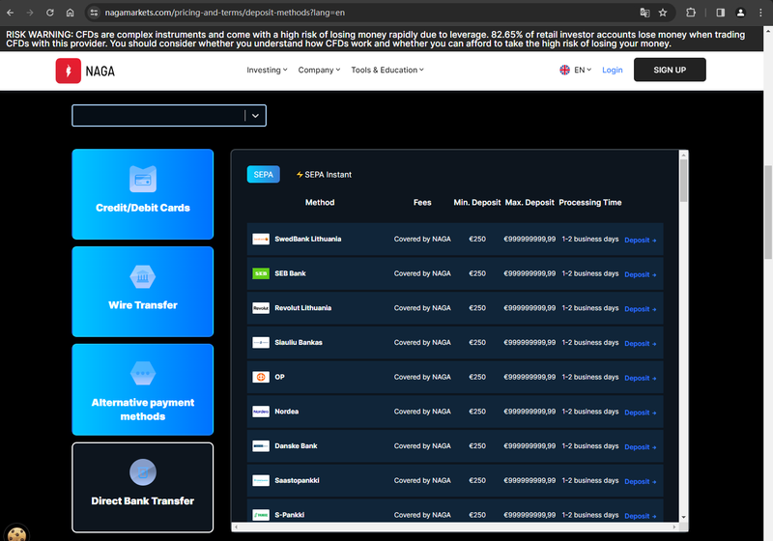This screenshot has width=773, height=541.
Task: Open cookie settings icon at bottom left
Action: [x=16, y=533]
